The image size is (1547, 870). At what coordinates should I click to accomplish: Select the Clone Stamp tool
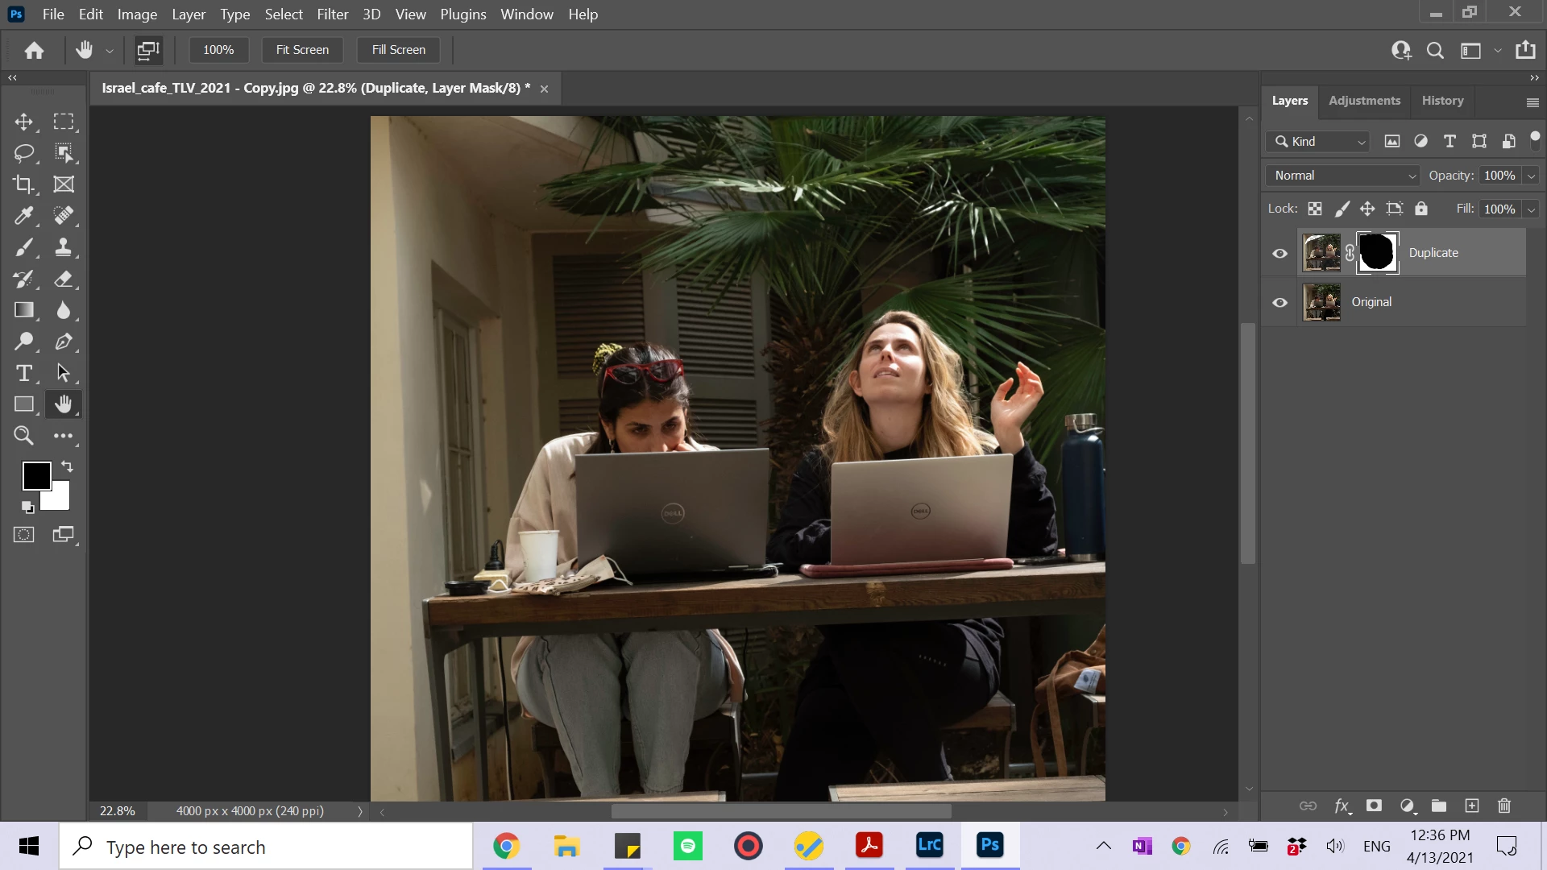[x=63, y=247]
